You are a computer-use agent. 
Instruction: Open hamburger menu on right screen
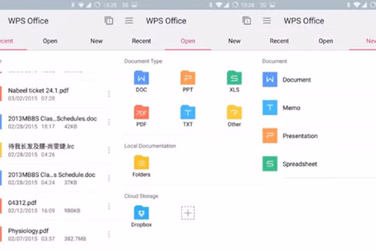pyautogui.click(x=267, y=21)
